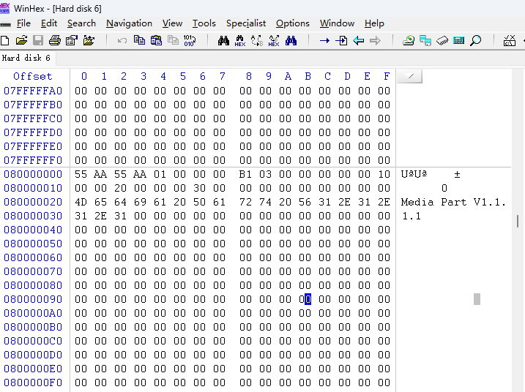Click column header 8
Viewport: 525px width, 392px height.
(249, 76)
